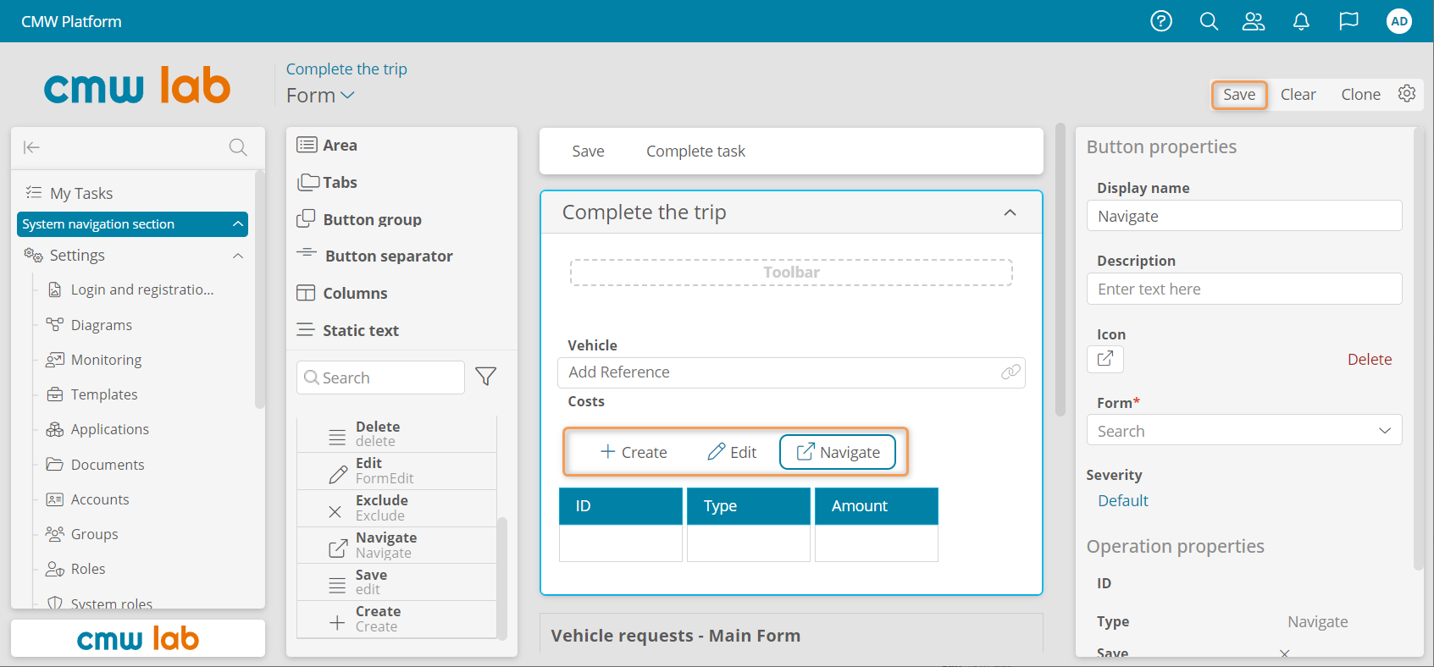Open the notifications bell
Viewport: 1434px width, 667px height.
[x=1301, y=21]
